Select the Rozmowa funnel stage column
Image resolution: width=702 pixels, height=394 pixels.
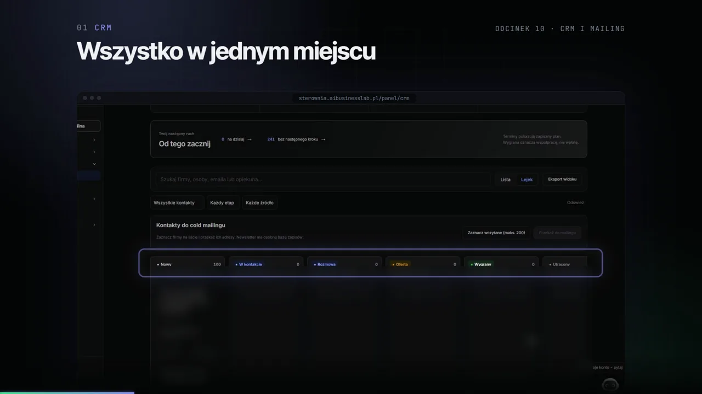(x=344, y=263)
